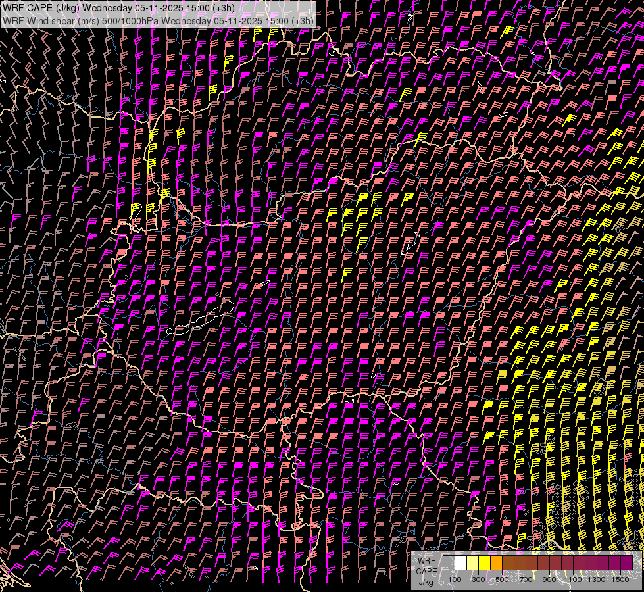The image size is (644, 592).
Task: Click the 700 legend scale label
Action: [525, 580]
